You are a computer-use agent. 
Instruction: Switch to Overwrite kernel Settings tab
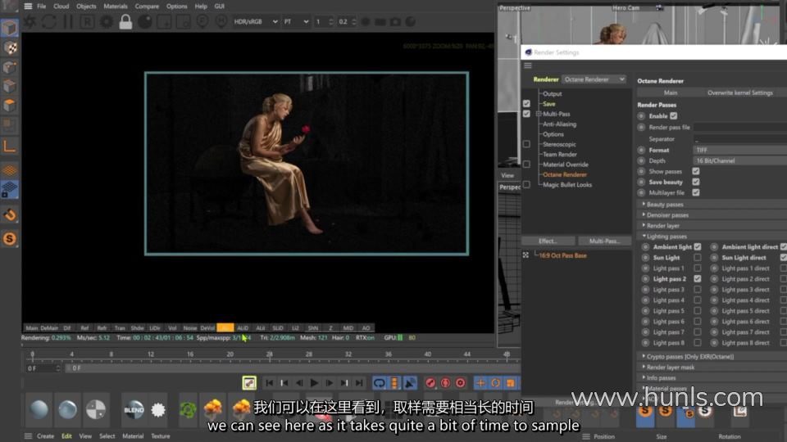tap(739, 92)
